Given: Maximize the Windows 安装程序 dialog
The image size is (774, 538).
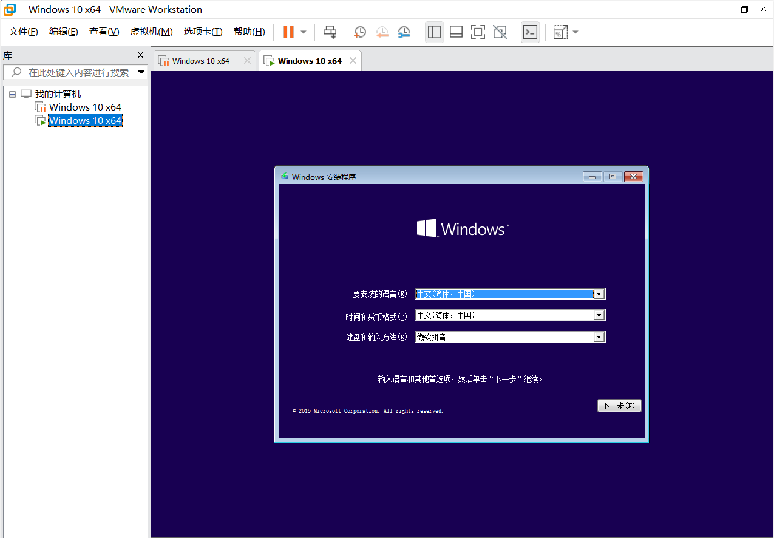Looking at the screenshot, I should tap(613, 177).
